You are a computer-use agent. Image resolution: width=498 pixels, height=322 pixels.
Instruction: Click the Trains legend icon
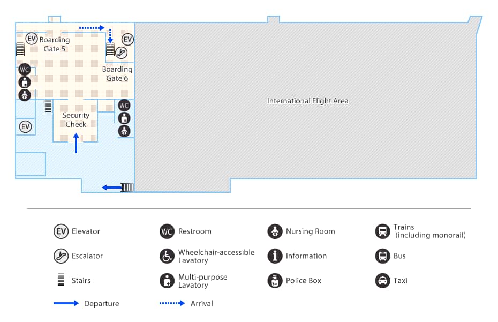(383, 231)
